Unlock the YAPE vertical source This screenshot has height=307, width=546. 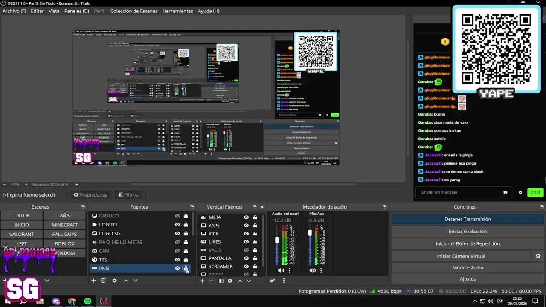point(255,226)
